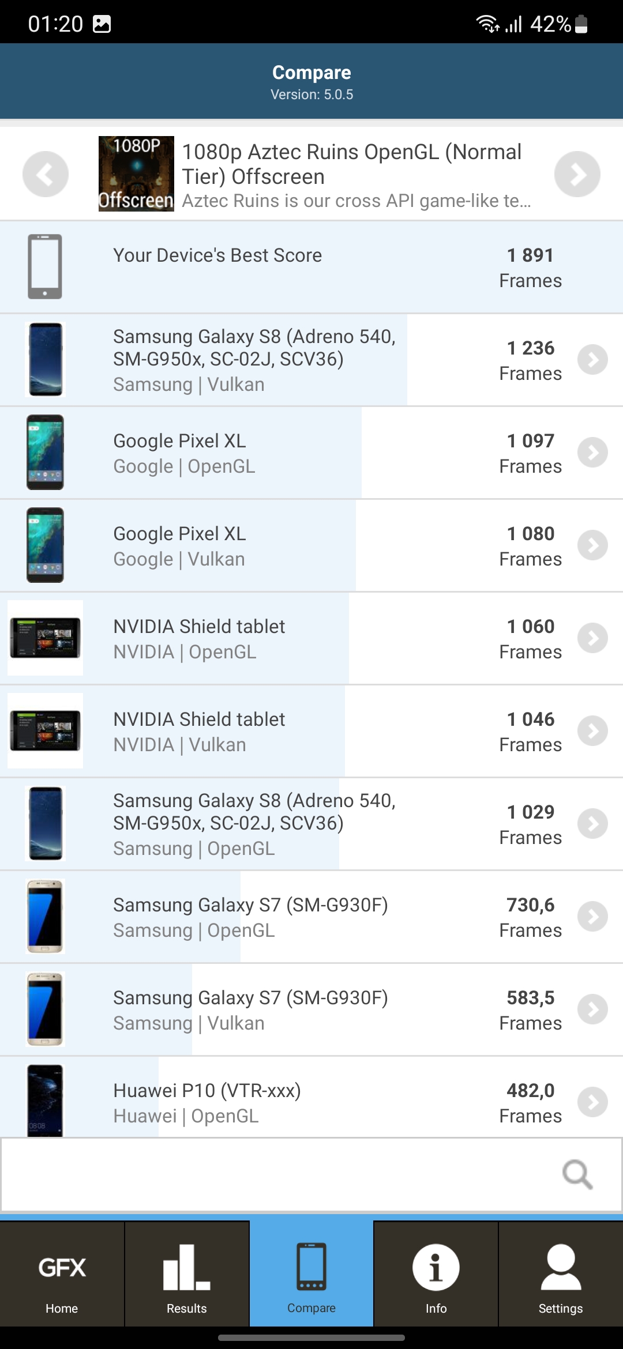Tap Samsung Galaxy S7 OpenGL phone image

pos(45,917)
